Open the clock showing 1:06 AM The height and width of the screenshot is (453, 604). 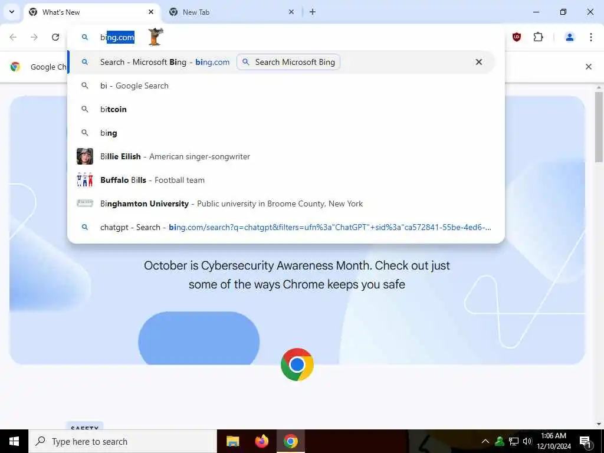554,441
